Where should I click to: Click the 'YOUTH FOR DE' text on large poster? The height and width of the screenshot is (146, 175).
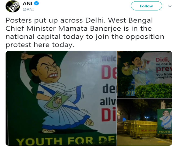click(66, 141)
